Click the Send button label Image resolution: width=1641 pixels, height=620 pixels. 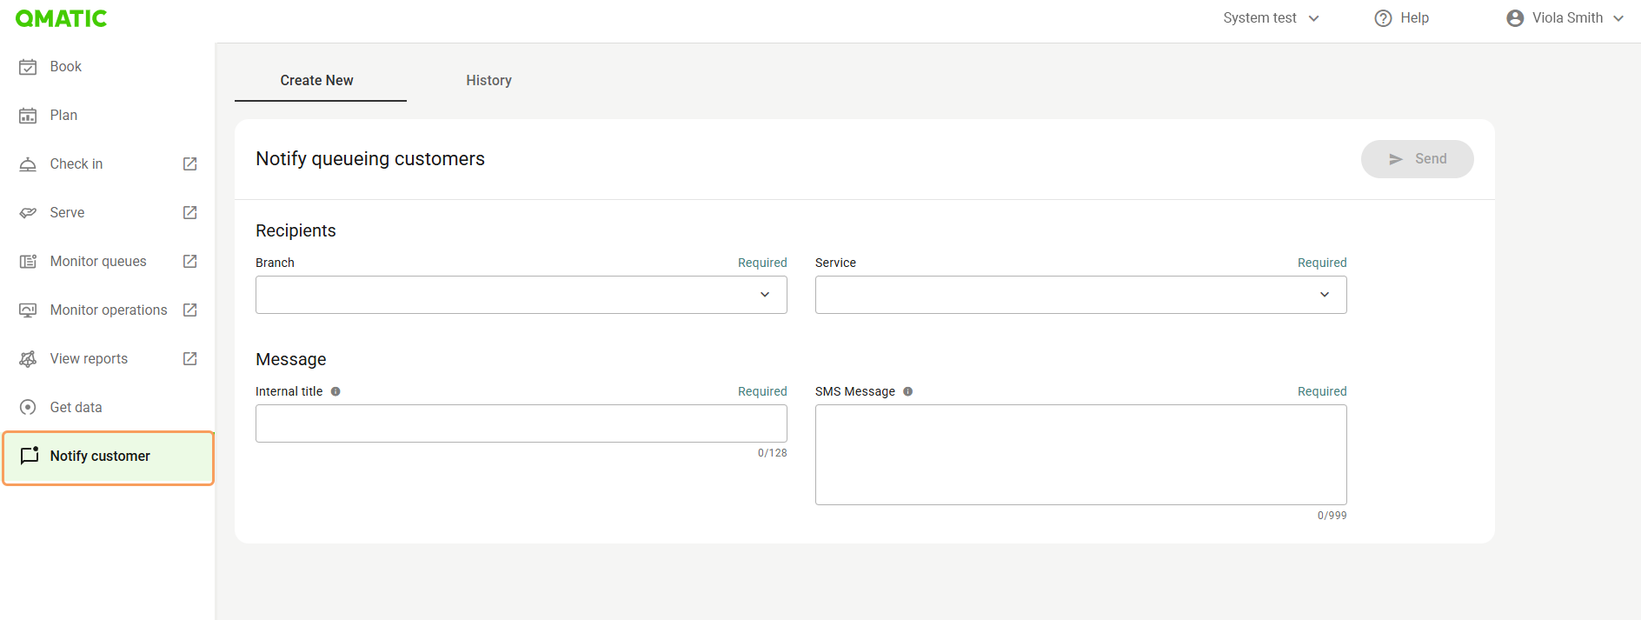click(1431, 159)
